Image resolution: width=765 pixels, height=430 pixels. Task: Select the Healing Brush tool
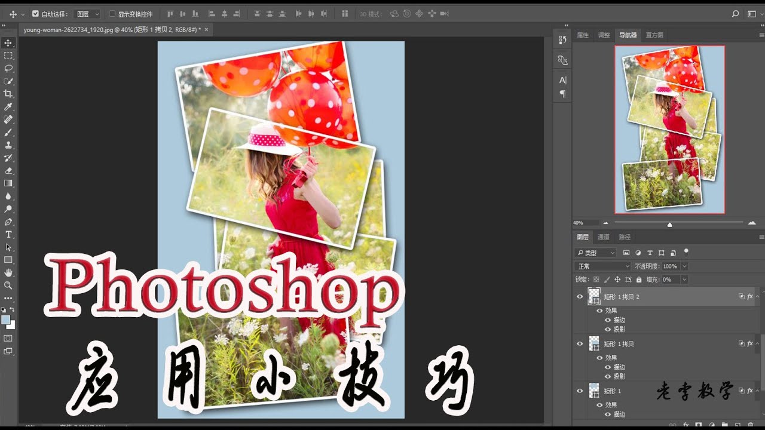click(8, 119)
